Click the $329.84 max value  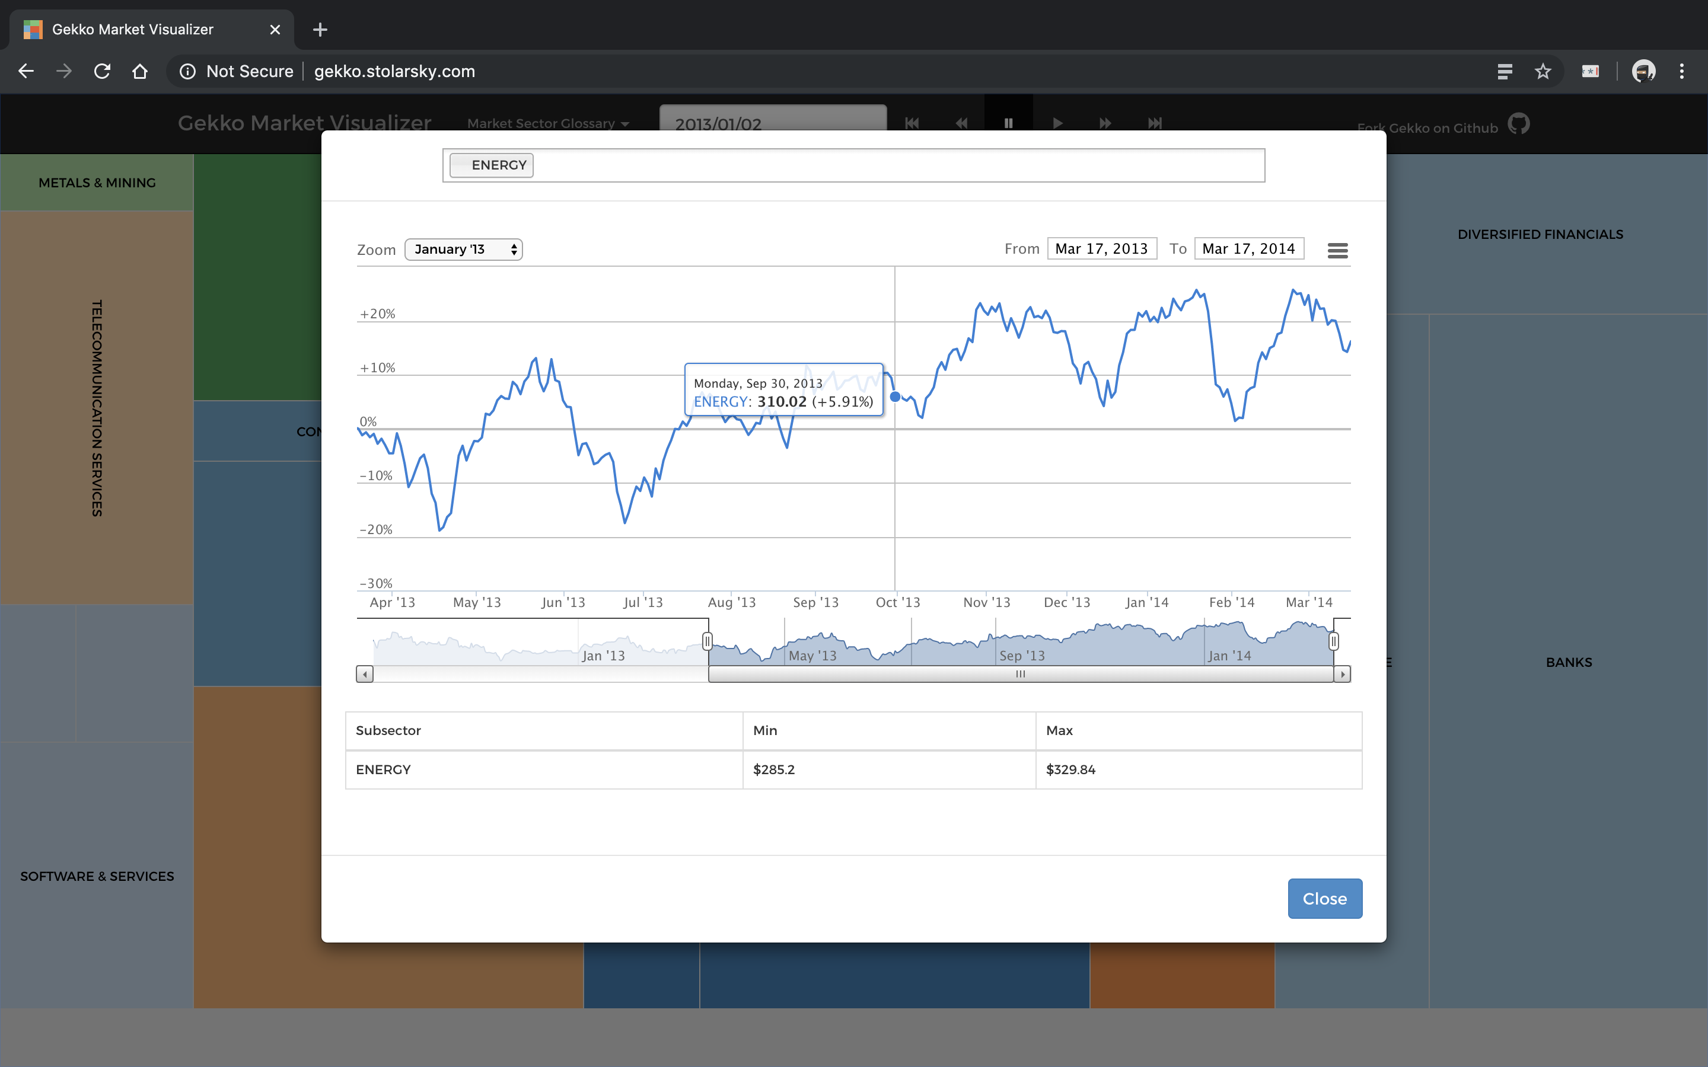(1070, 769)
